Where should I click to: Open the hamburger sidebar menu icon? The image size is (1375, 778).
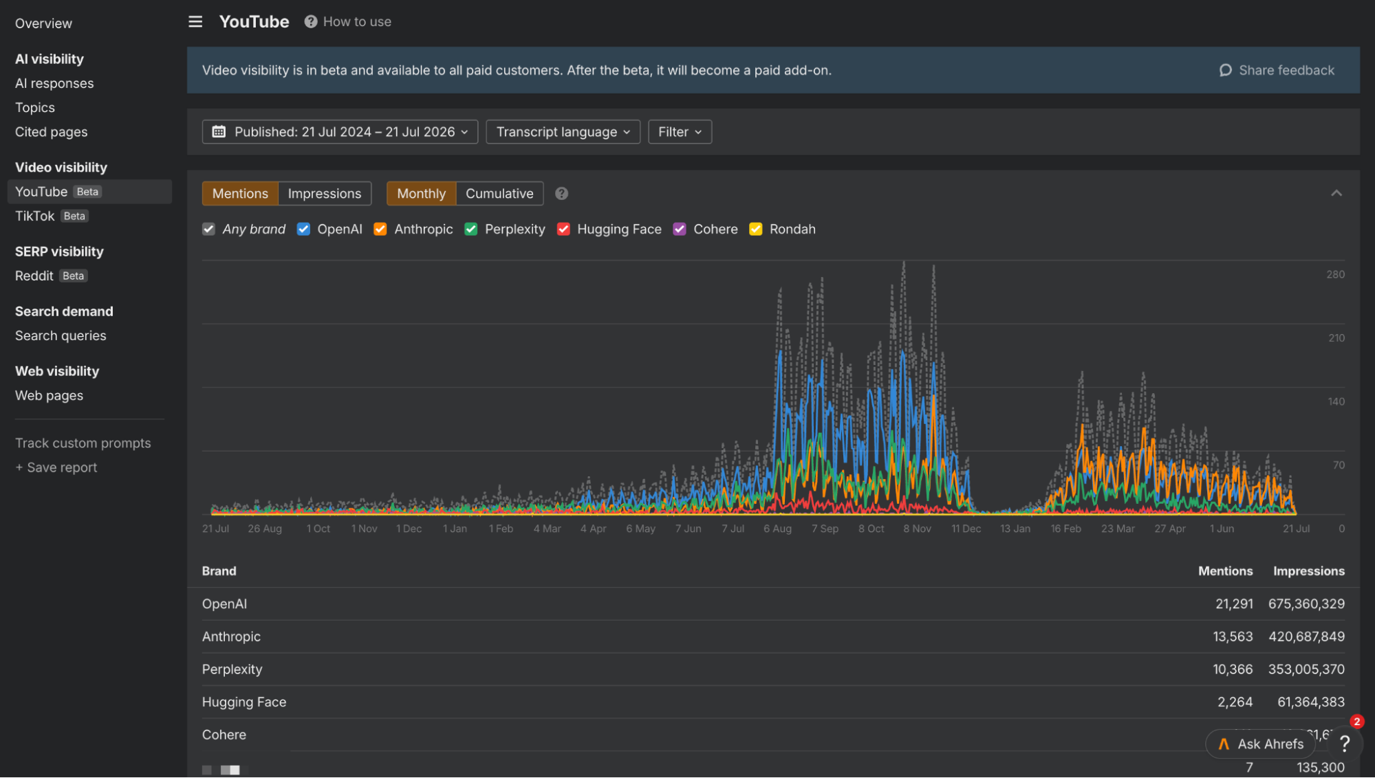(x=195, y=21)
